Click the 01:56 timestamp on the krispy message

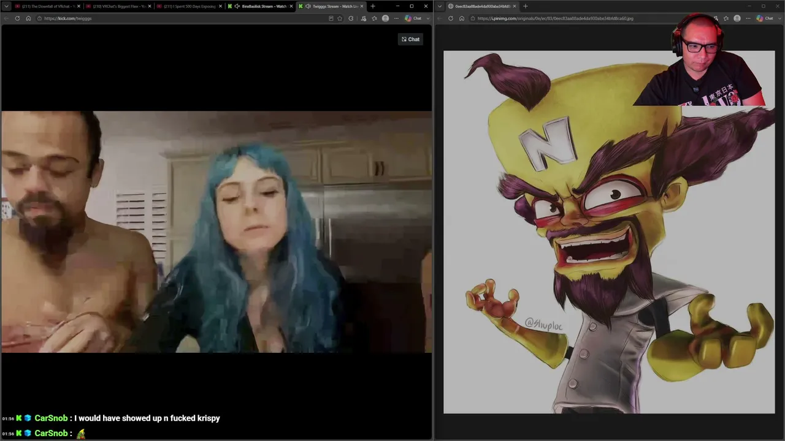8,418
